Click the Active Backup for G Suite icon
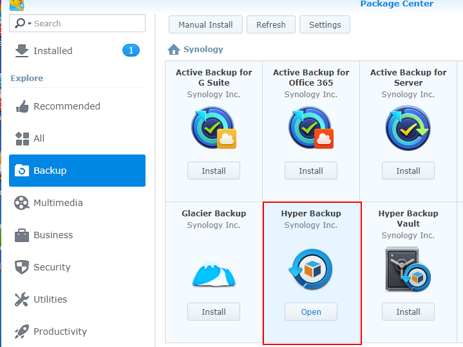Screen dimensions: 463x347 [214, 127]
